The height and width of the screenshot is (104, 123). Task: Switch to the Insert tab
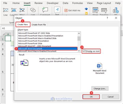click(27, 3)
